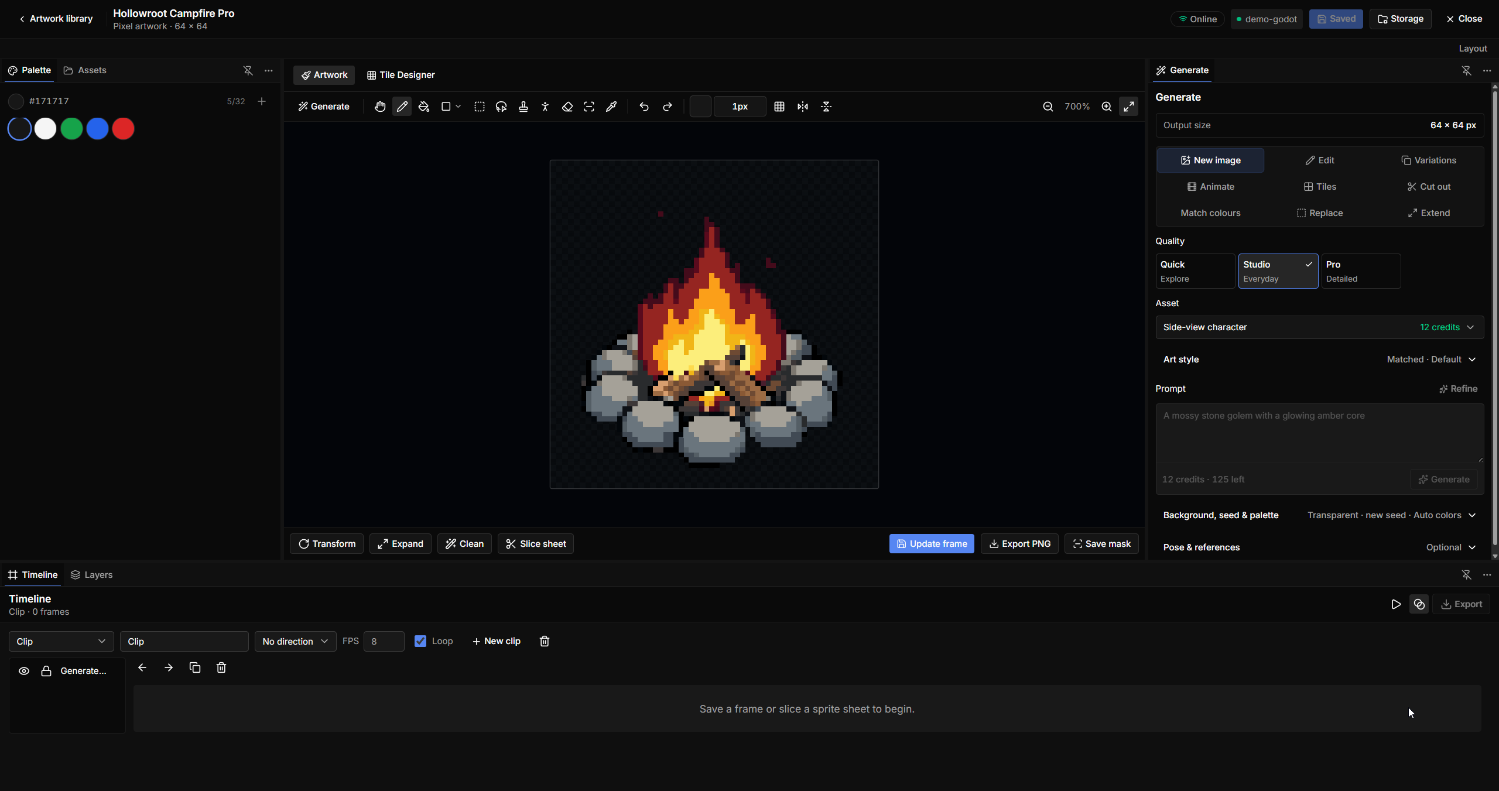1499x791 pixels.
Task: Zoom in on the canvas
Action: point(1107,107)
